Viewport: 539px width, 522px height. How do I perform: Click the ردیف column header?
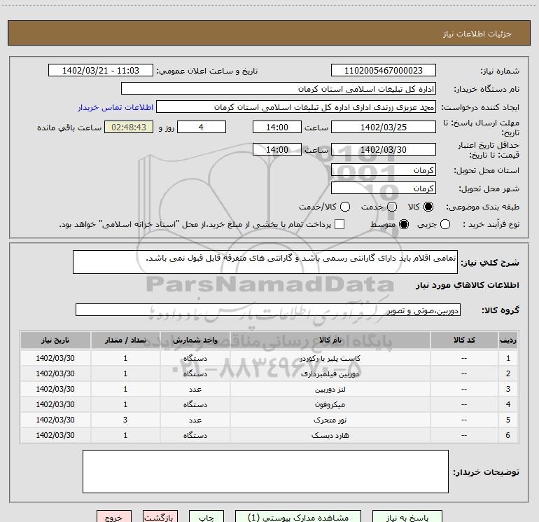point(508,340)
